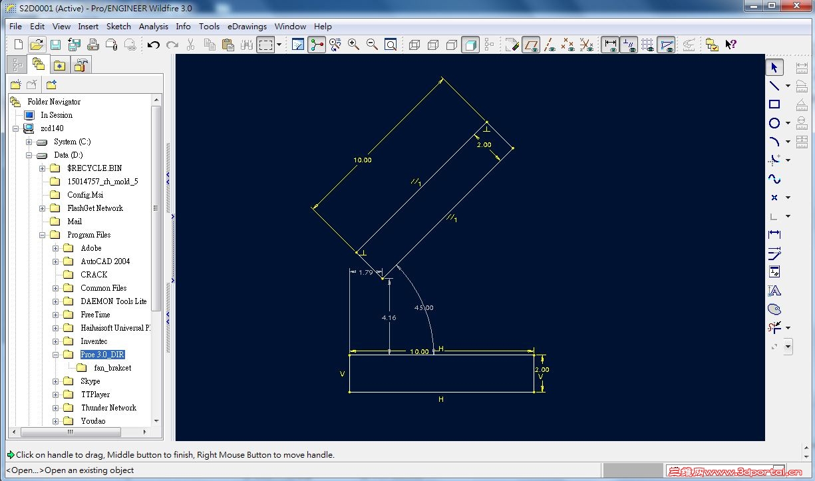The image size is (815, 481).
Task: Select the Point creation tool
Action: (774, 198)
